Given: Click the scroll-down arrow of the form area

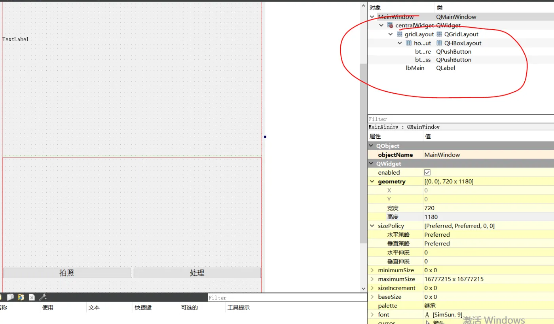Looking at the screenshot, I should (x=363, y=289).
